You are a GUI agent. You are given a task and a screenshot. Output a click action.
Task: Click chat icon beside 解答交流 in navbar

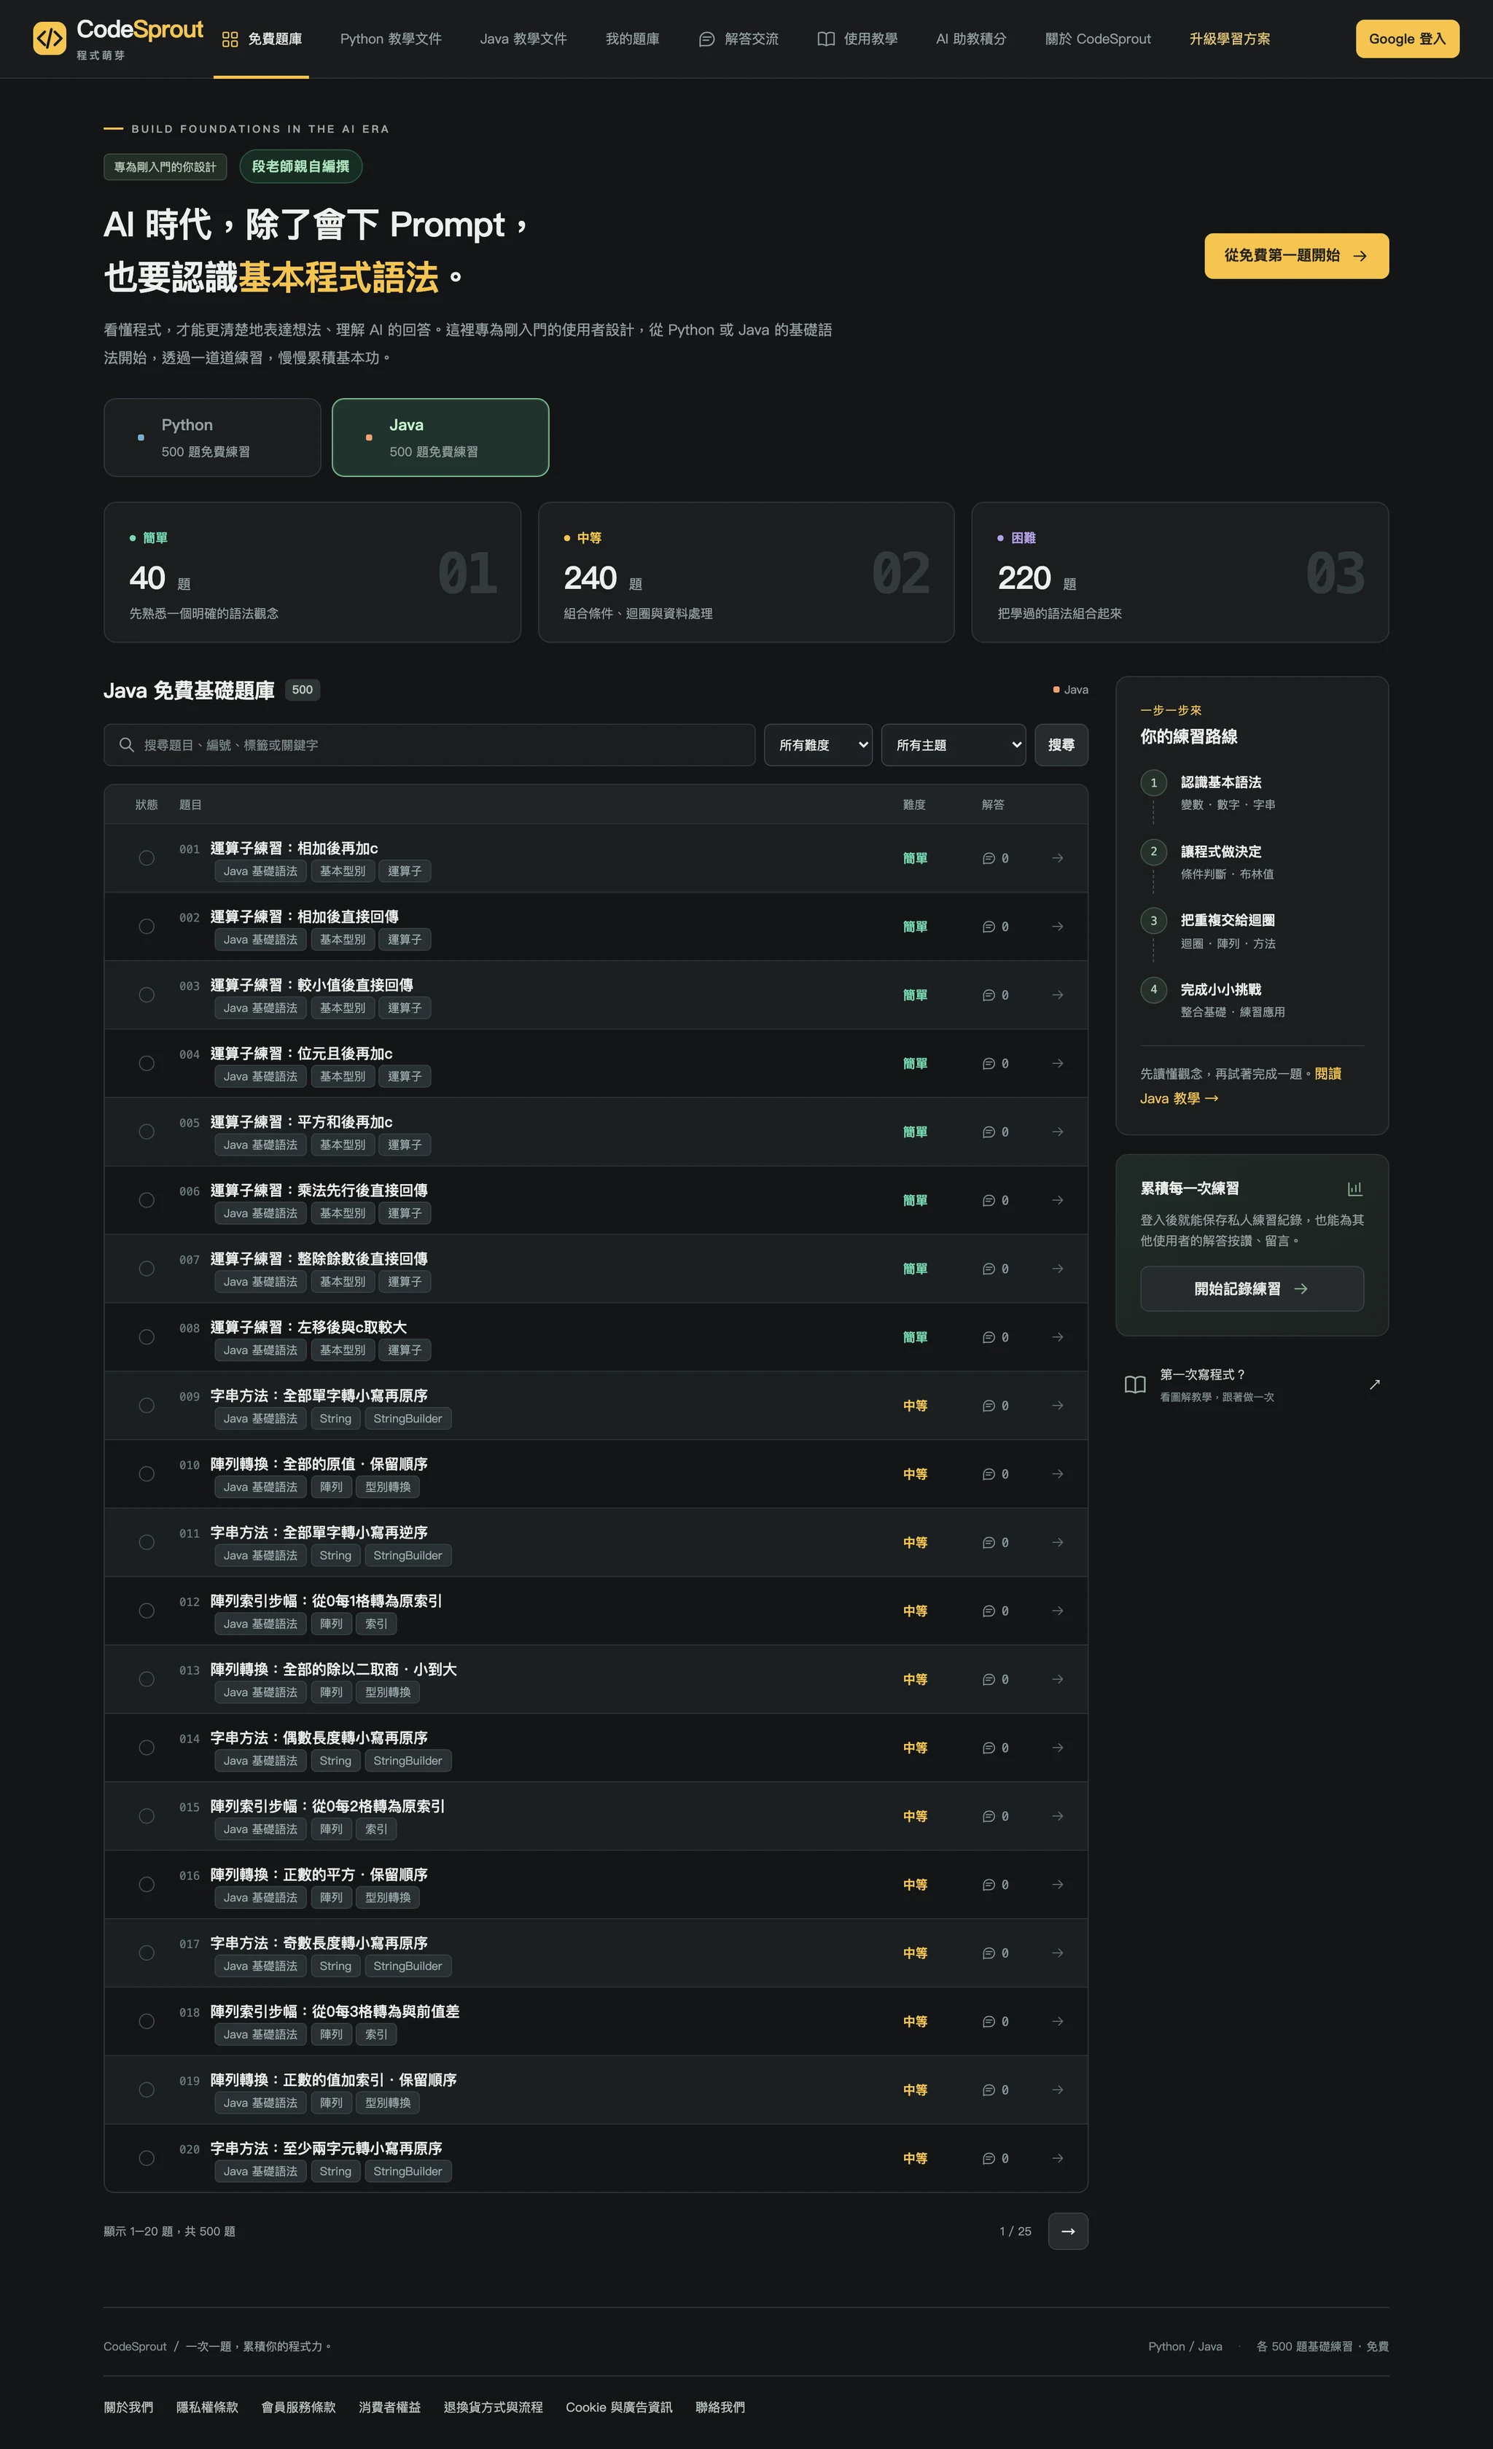click(x=706, y=39)
